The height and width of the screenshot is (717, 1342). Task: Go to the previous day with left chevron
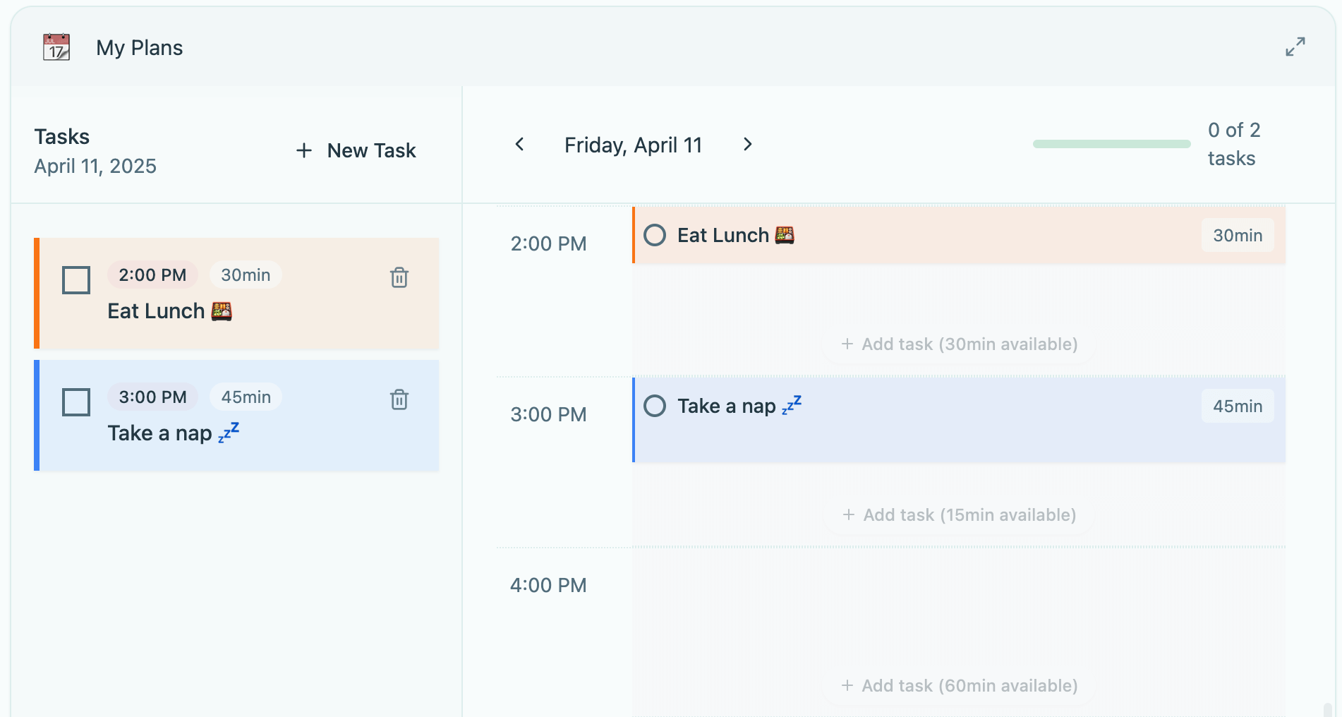519,144
